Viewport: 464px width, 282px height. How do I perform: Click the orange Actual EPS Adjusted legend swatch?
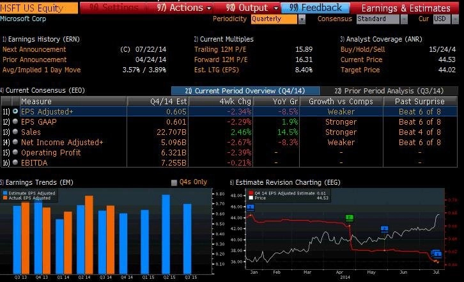(5, 198)
